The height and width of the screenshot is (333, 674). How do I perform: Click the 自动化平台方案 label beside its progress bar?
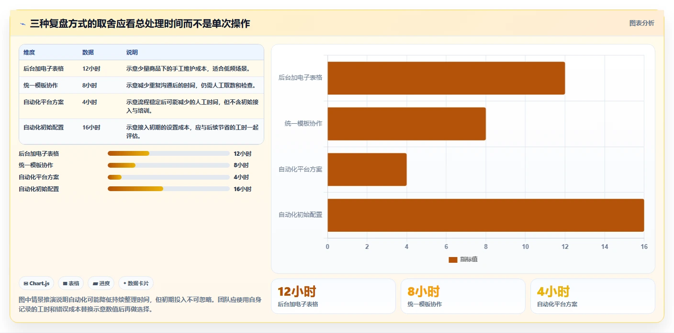point(39,177)
